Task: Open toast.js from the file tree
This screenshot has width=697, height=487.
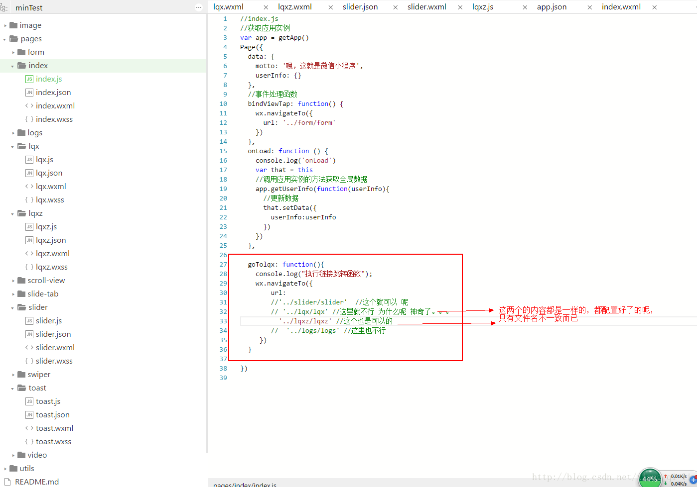Action: (48, 401)
